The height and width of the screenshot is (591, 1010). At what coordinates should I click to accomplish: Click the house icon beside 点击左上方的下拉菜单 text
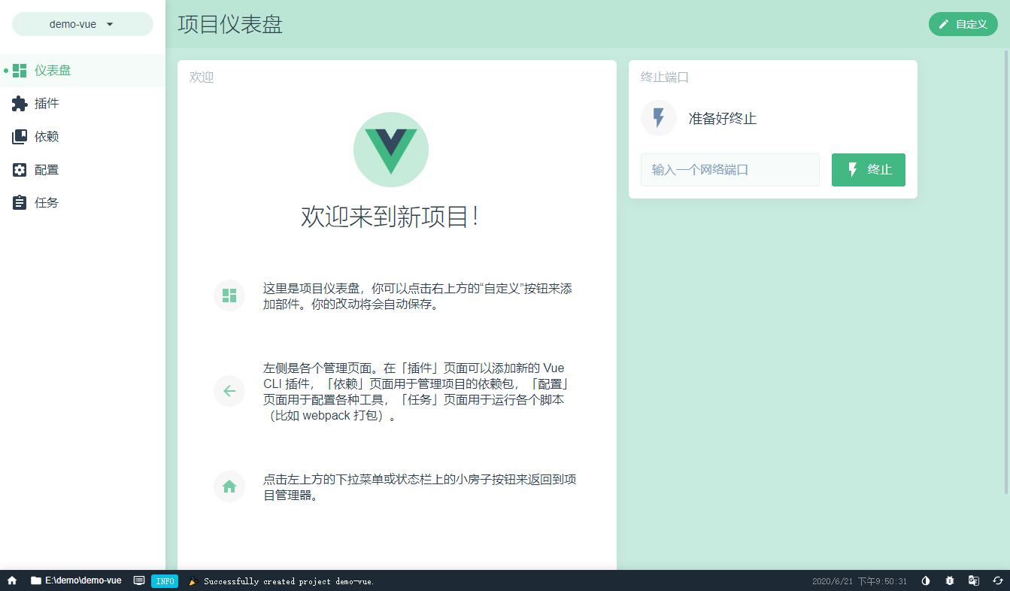coord(229,486)
